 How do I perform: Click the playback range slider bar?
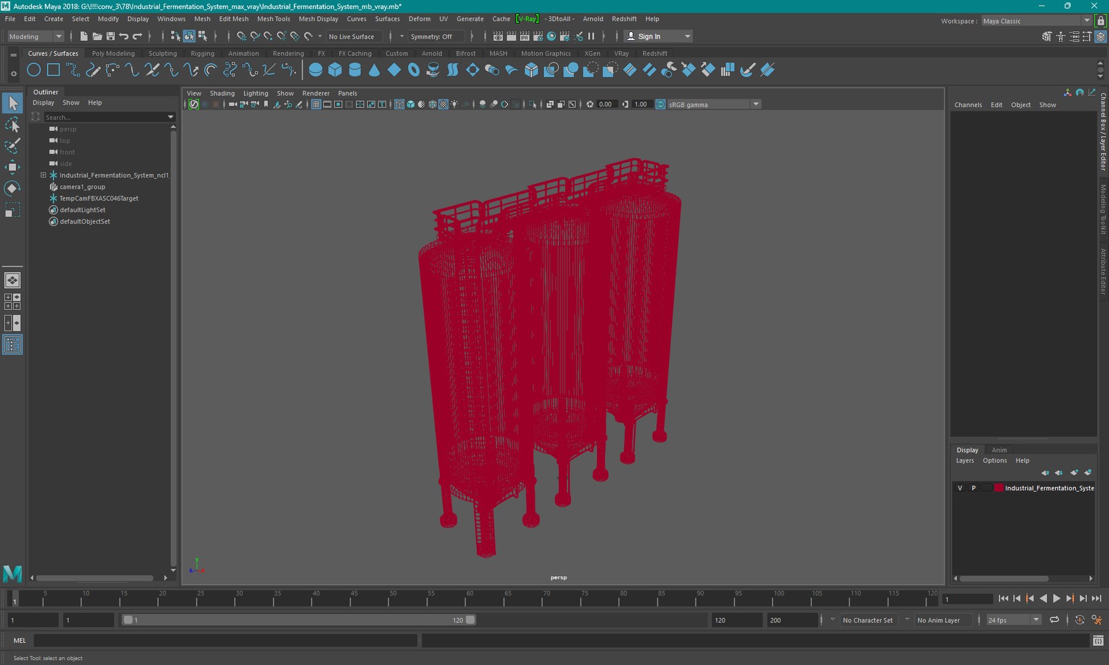(x=299, y=620)
